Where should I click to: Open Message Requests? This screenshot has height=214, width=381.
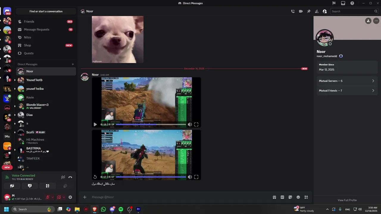click(46, 29)
